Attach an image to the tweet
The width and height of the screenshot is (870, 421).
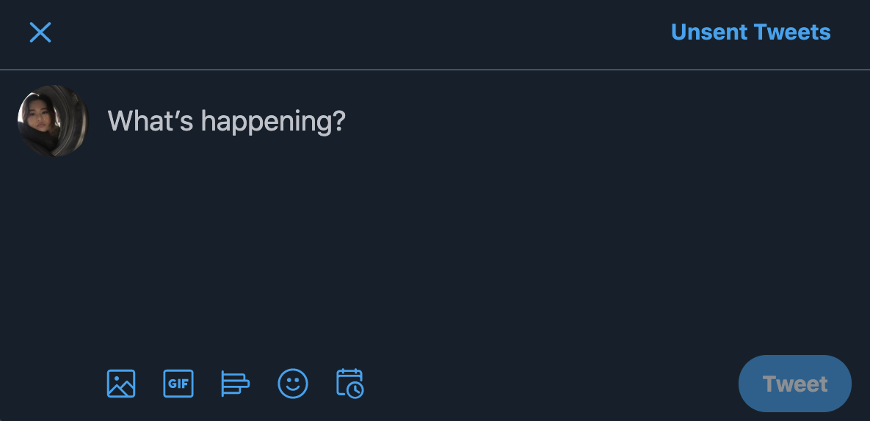tap(121, 384)
